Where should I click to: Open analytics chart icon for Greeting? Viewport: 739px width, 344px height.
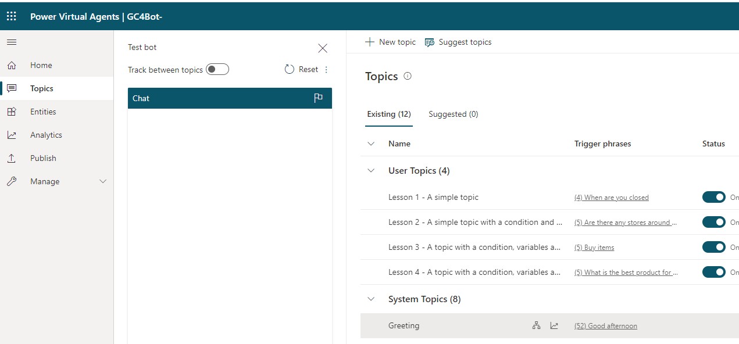coord(554,326)
